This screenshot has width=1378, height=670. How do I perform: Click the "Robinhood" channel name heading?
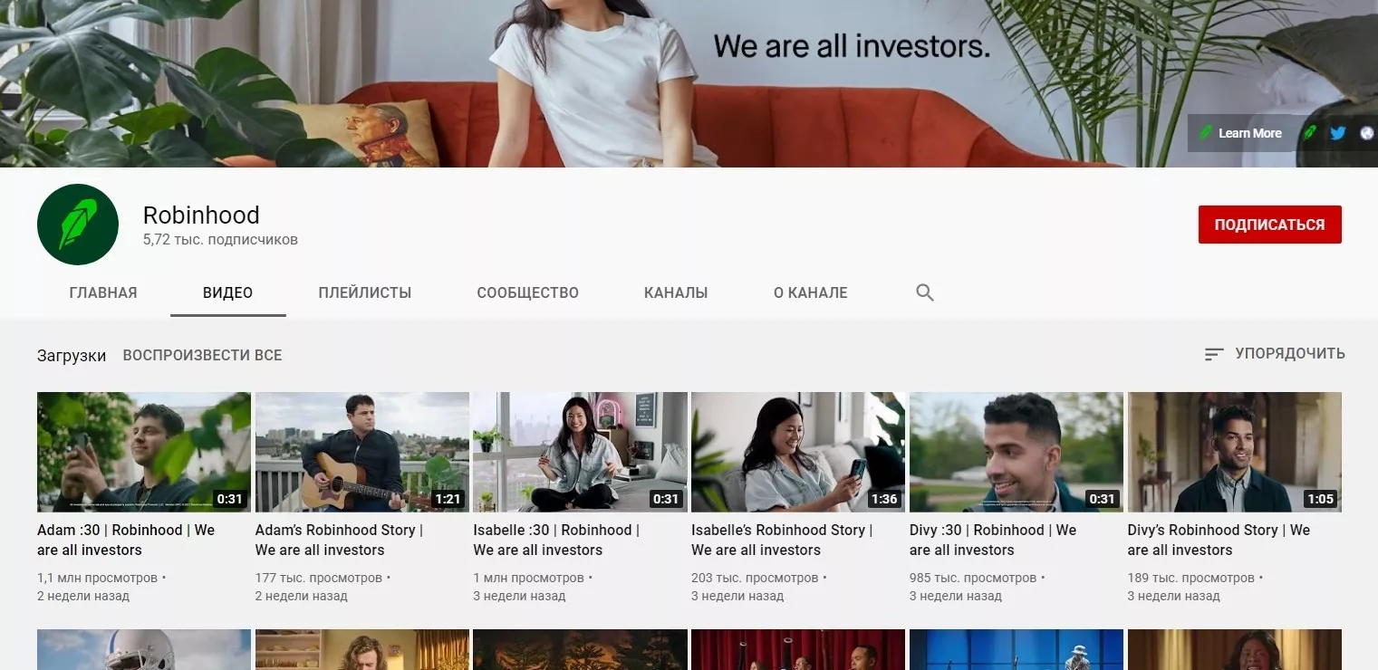coord(201,215)
